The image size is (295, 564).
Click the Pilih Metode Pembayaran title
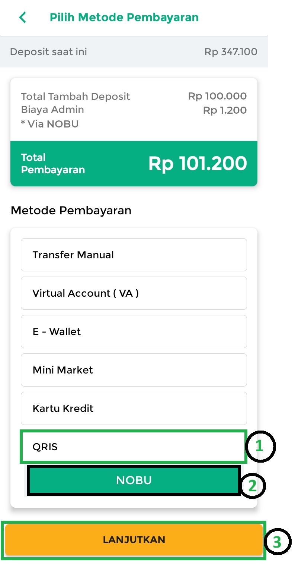pos(124,18)
